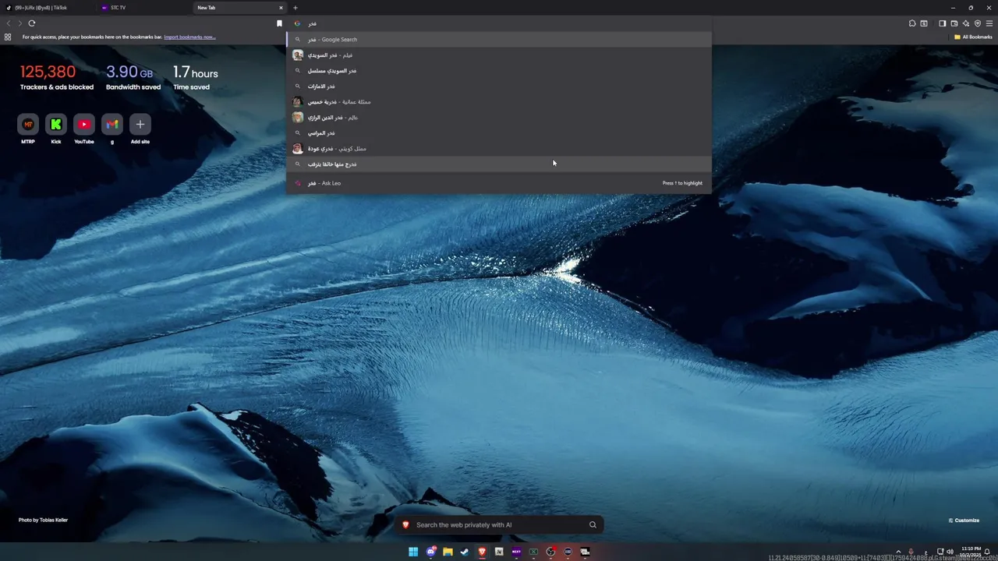
Task: Select suggestion 'فخر السويدي - فيلم'
Action: click(x=499, y=55)
